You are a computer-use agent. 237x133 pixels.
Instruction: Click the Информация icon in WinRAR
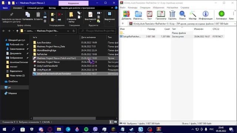pos(206,15)
